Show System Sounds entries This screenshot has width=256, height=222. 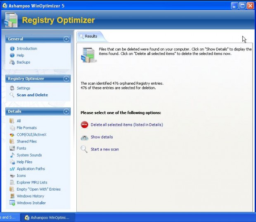pyautogui.click(x=29, y=155)
